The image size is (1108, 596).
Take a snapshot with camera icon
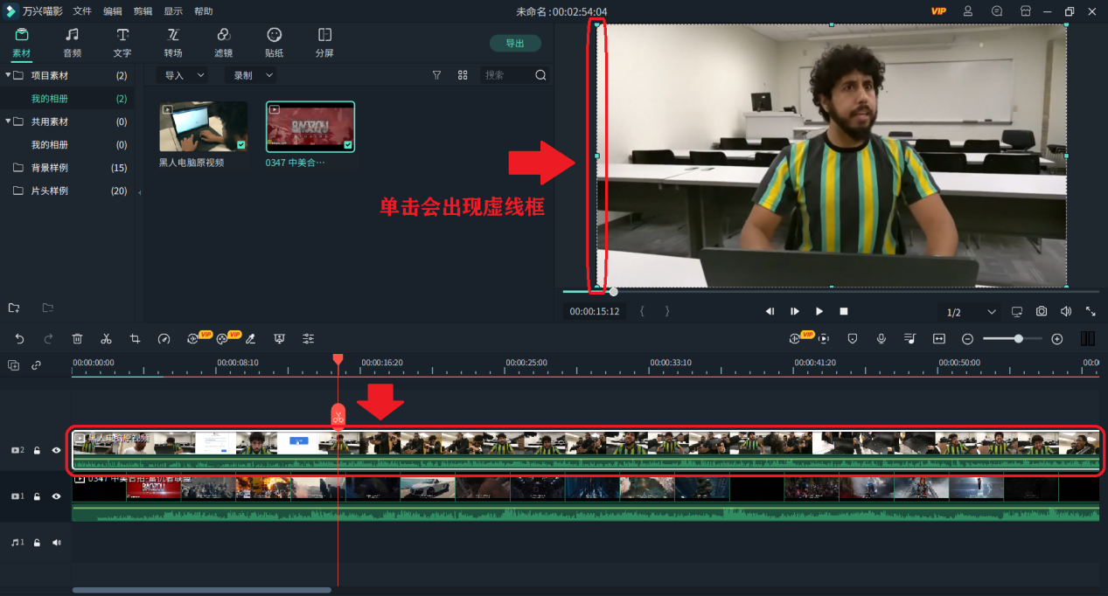[1042, 311]
